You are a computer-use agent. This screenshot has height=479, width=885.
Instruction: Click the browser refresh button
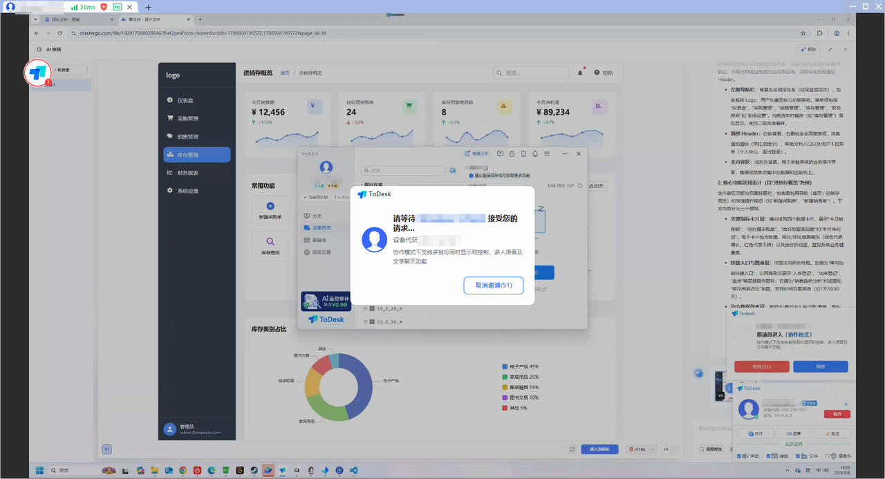tap(60, 33)
